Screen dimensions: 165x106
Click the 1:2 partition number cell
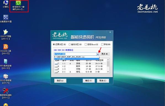tap(64, 66)
